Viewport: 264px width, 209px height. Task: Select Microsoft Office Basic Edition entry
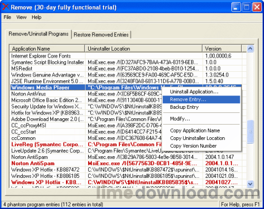point(46,100)
